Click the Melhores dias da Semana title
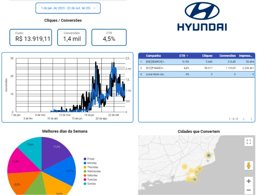Viewport: 257px width, 195px height. tap(65, 131)
